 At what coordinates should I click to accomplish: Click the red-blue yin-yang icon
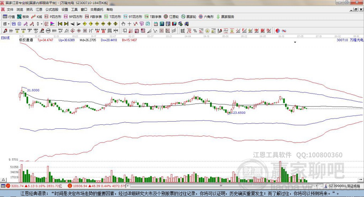pos(278,31)
